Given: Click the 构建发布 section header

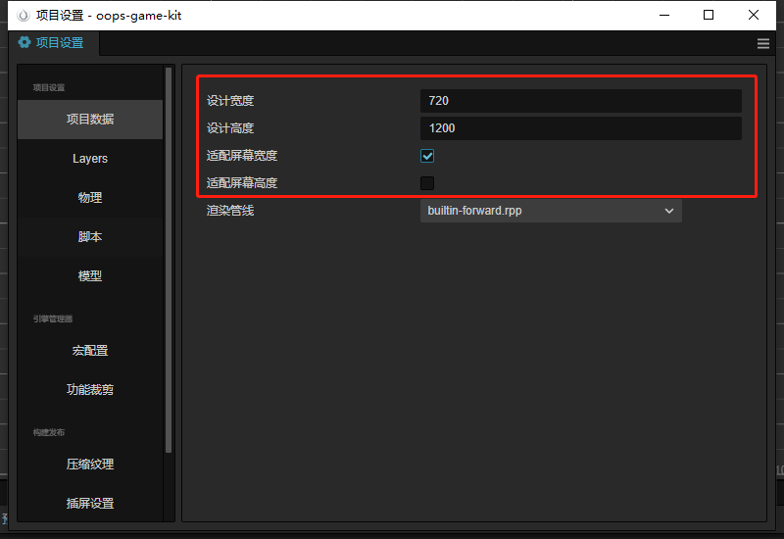Looking at the screenshot, I should [49, 432].
